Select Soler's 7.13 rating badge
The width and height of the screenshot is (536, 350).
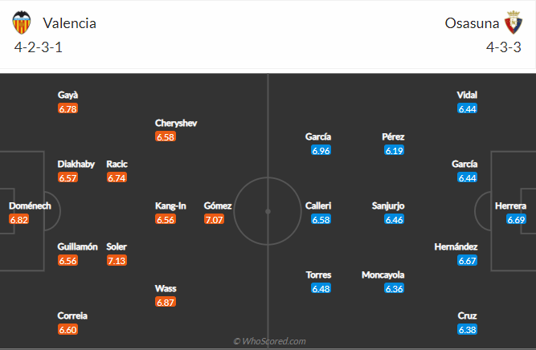[117, 260]
